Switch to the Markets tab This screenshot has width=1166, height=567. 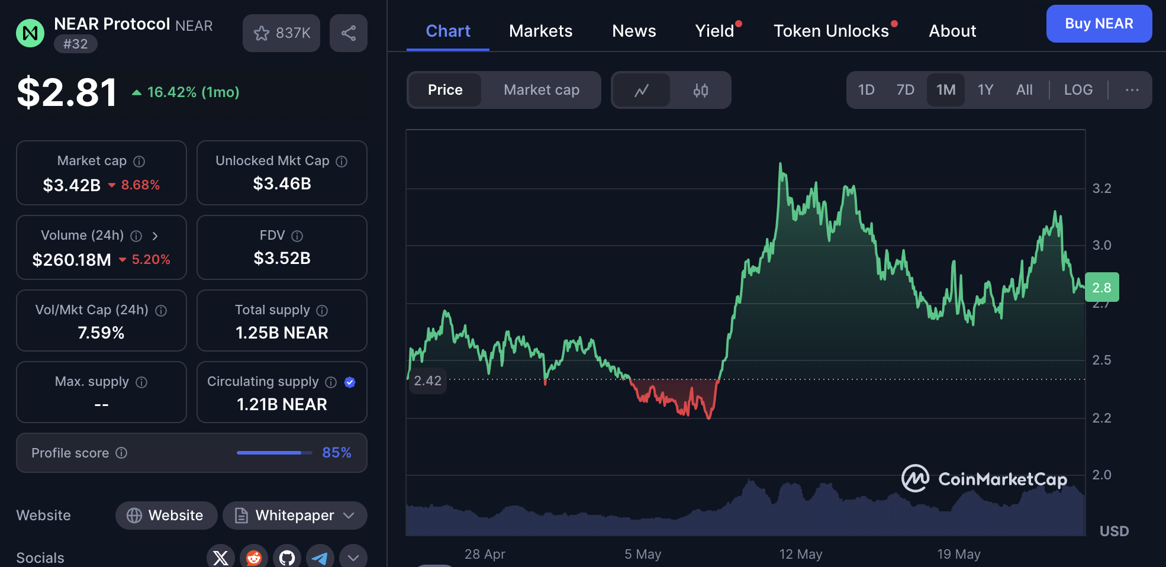tap(540, 30)
